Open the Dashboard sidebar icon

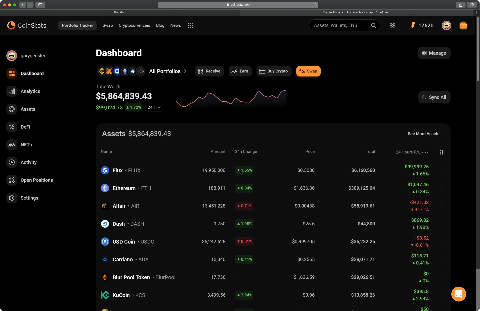tap(12, 73)
